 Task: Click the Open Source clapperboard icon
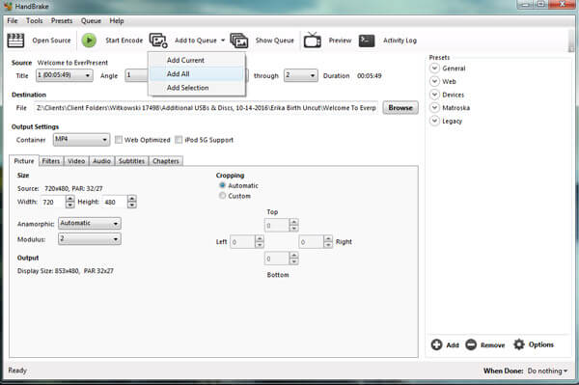[15, 41]
